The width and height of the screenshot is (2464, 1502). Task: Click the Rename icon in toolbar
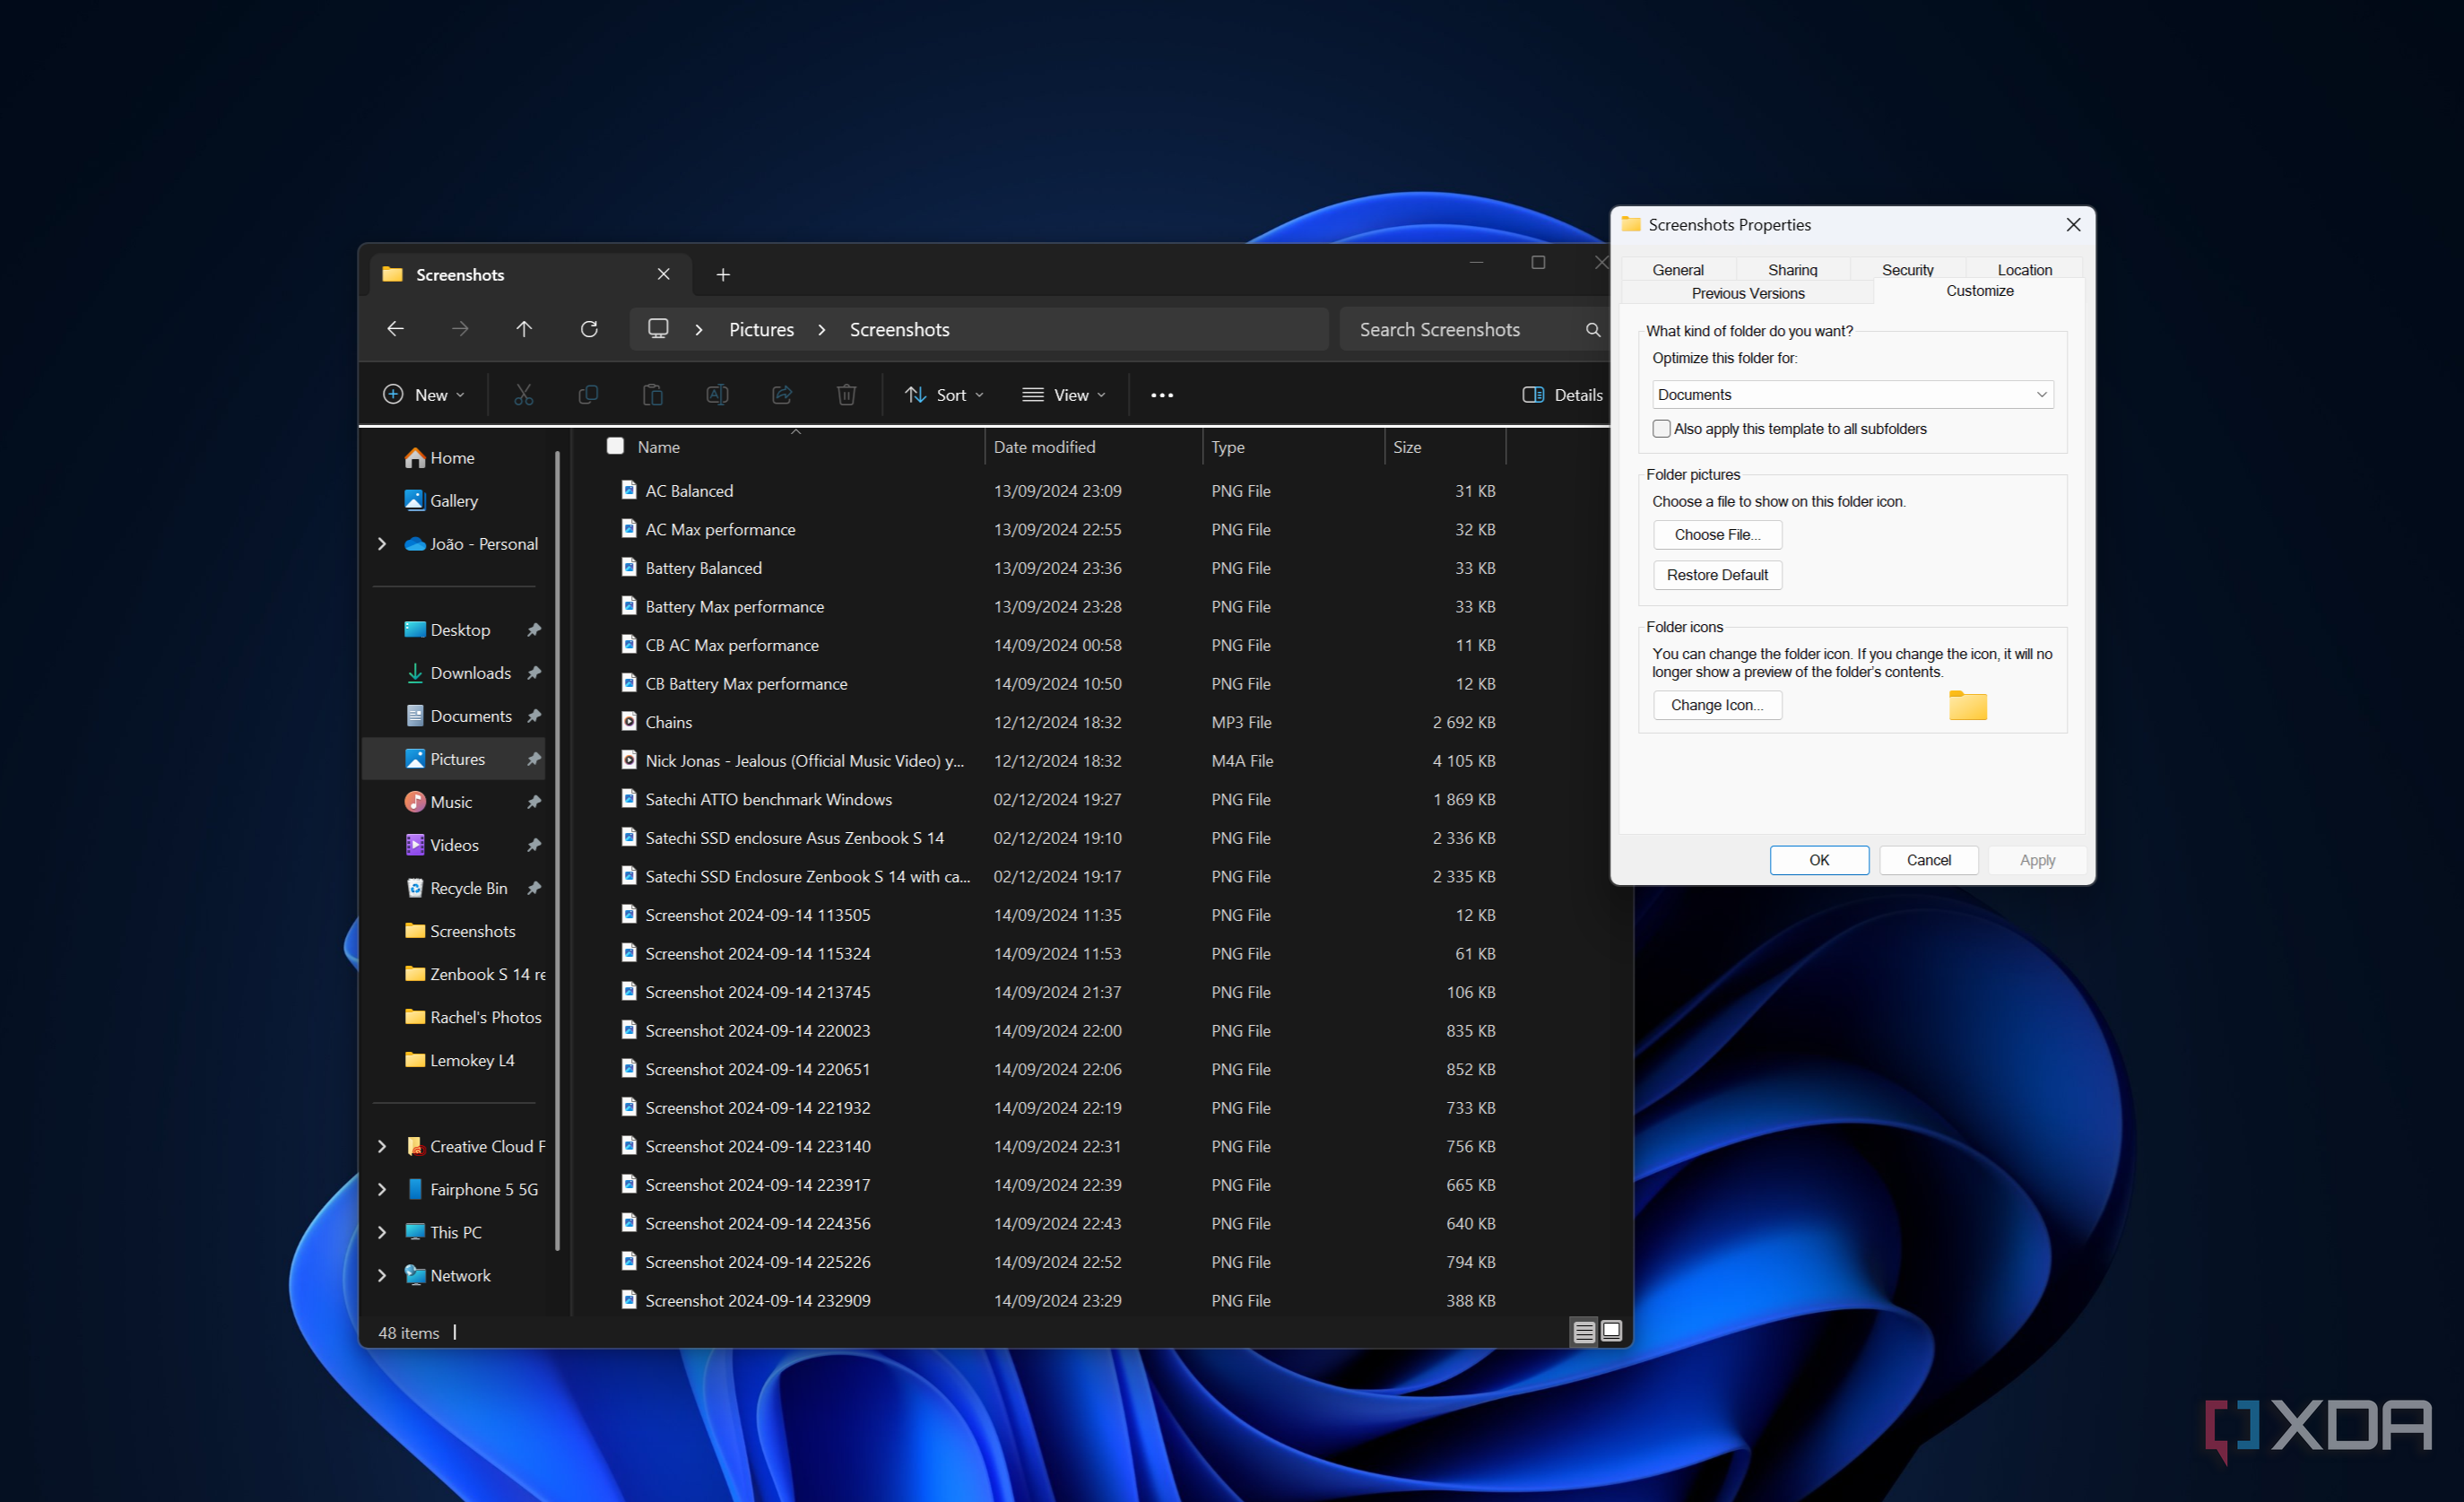click(x=717, y=395)
